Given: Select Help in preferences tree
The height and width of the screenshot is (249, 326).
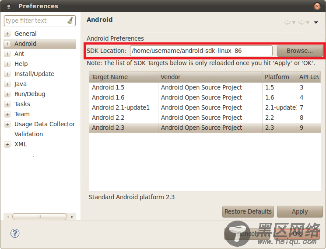Looking at the screenshot, I should [x=21, y=64].
